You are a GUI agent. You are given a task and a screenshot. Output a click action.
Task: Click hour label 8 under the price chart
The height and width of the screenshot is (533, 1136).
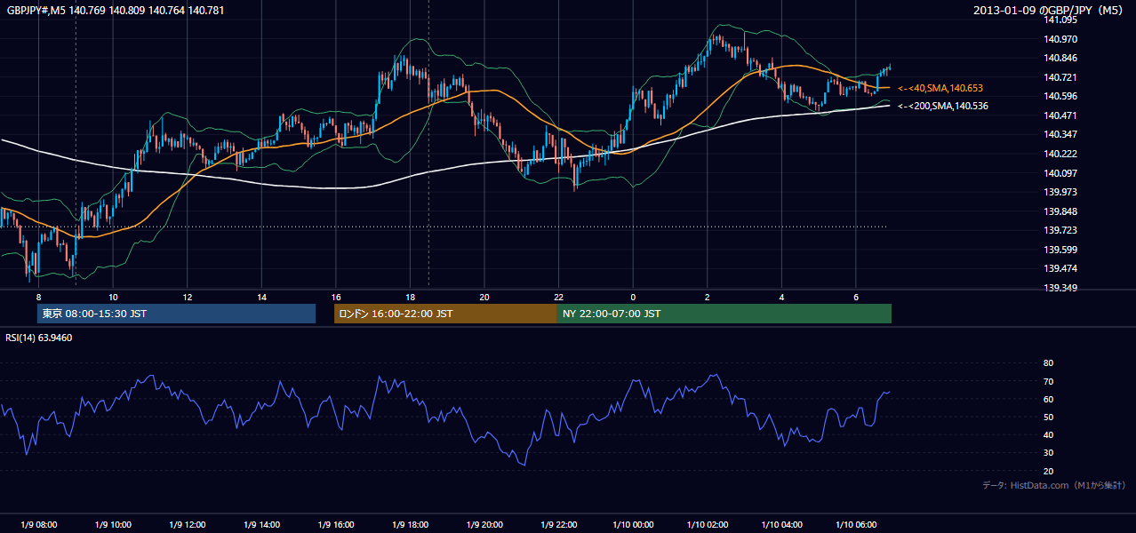coord(38,297)
